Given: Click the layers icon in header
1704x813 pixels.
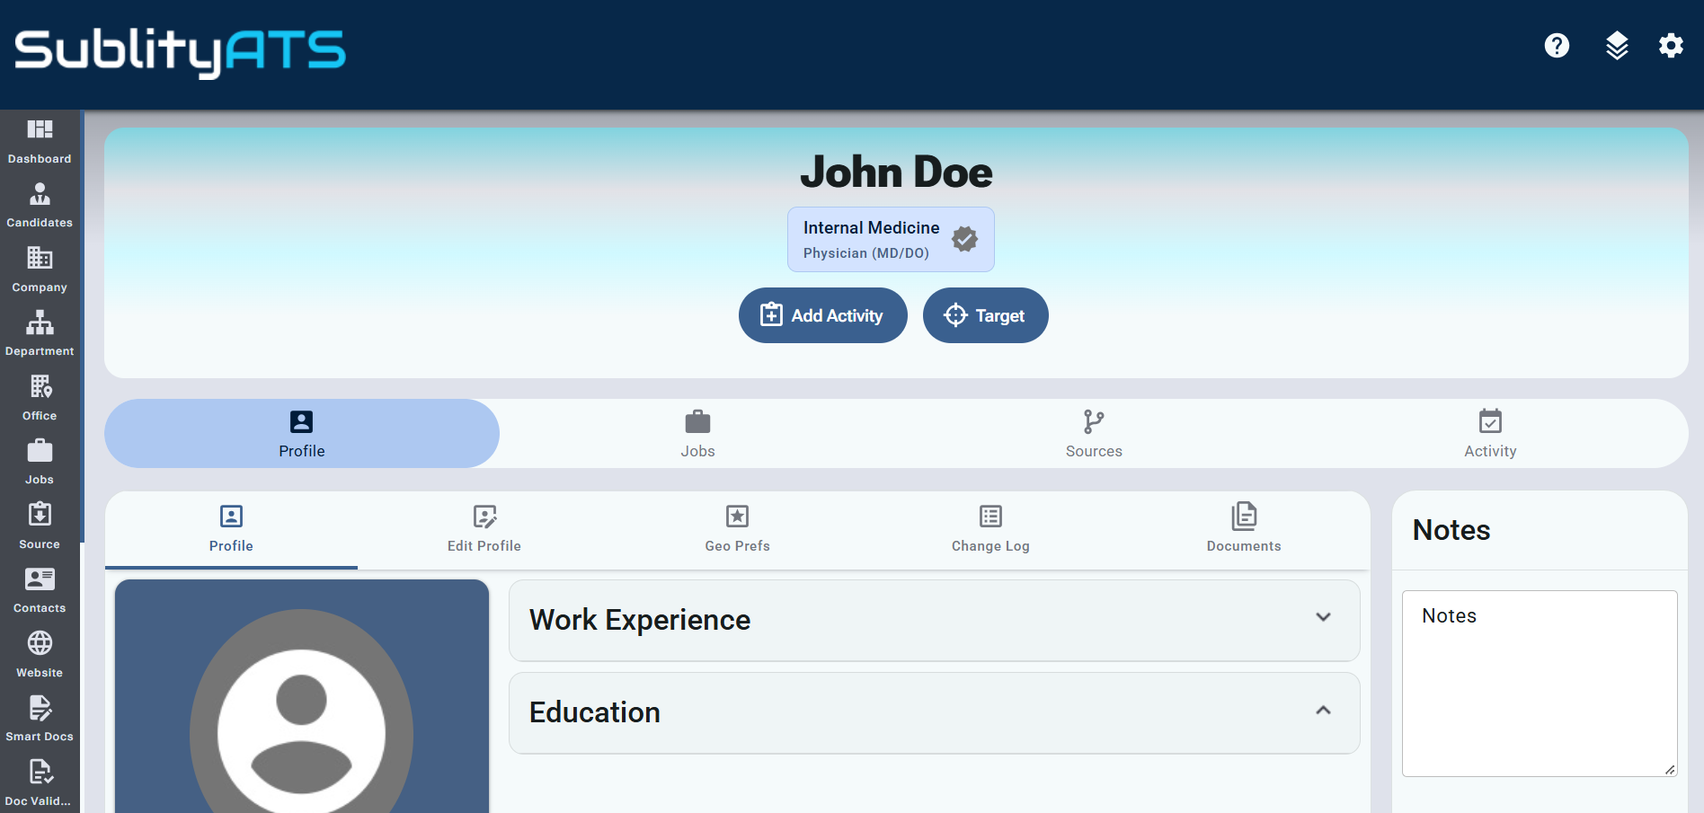Looking at the screenshot, I should 1617,46.
